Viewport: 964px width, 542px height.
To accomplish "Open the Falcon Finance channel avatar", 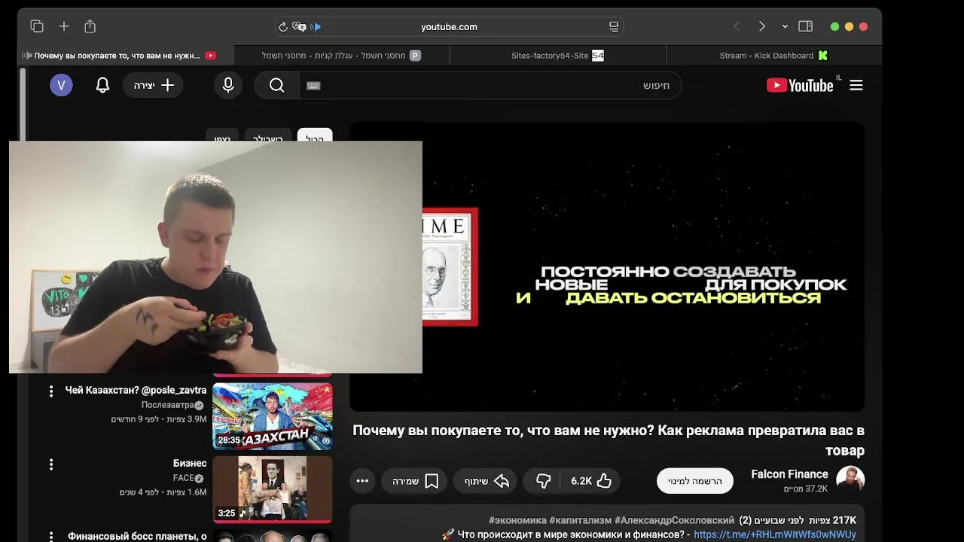I will point(850,480).
